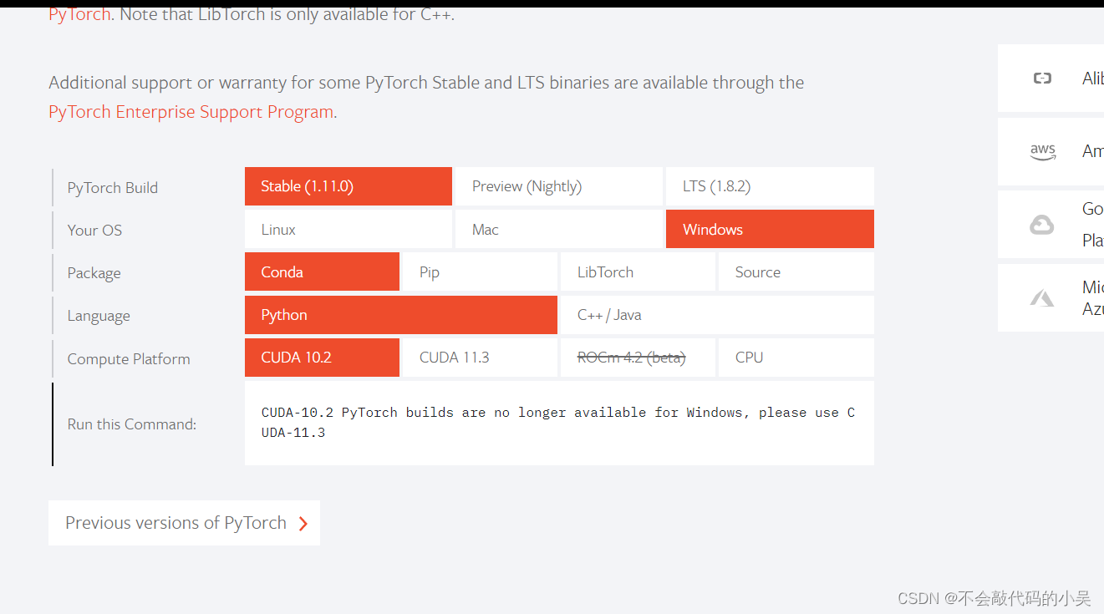Choose Windows as your OS

click(x=770, y=229)
